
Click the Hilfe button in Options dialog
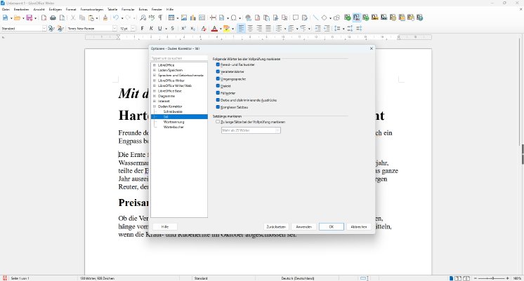[x=165, y=226]
